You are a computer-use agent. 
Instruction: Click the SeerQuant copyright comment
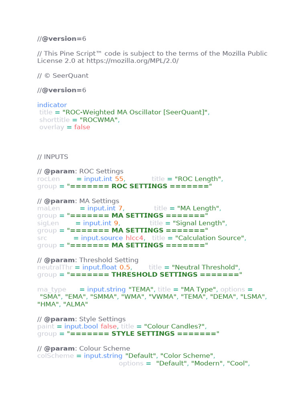pyautogui.click(x=63, y=76)
